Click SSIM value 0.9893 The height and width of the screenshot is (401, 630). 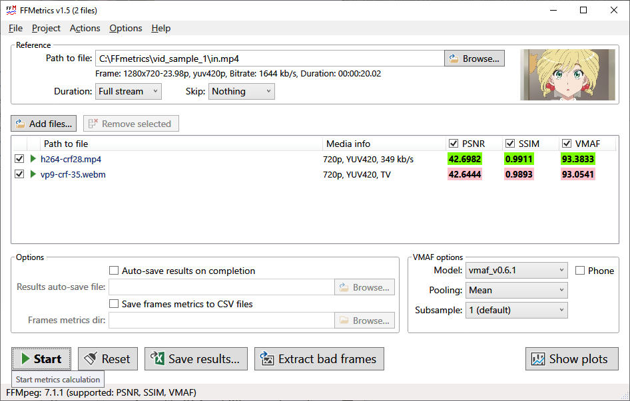(519, 174)
